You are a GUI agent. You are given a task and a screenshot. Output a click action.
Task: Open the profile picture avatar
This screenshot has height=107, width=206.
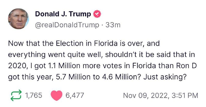tap(18, 19)
